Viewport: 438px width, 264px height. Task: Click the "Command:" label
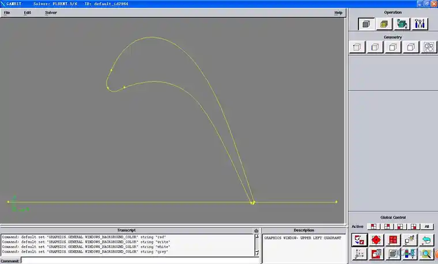pos(10,261)
